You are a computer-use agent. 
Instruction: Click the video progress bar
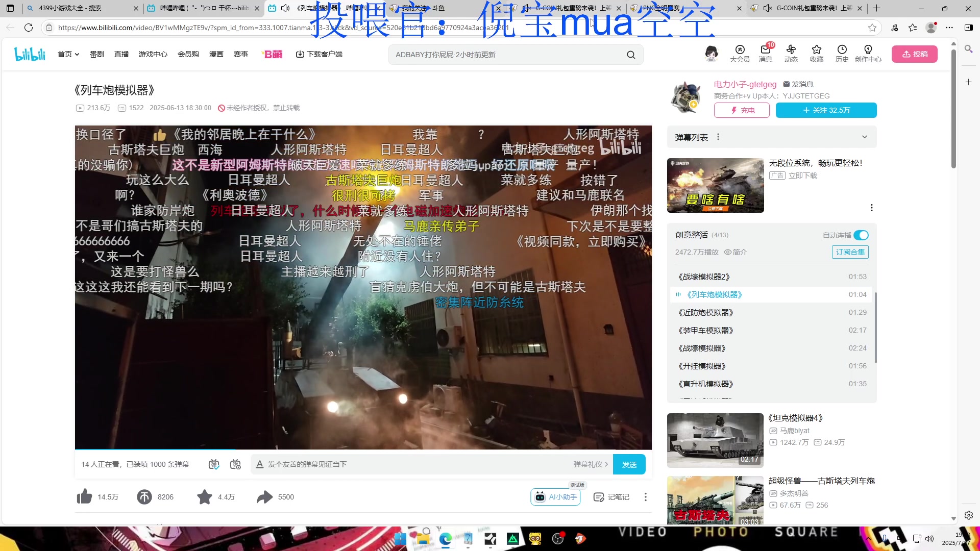[363, 449]
